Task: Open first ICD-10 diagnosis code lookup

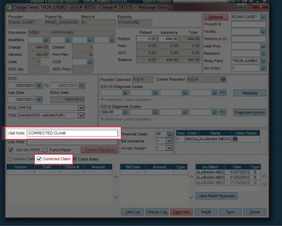Action: [x=125, y=93]
